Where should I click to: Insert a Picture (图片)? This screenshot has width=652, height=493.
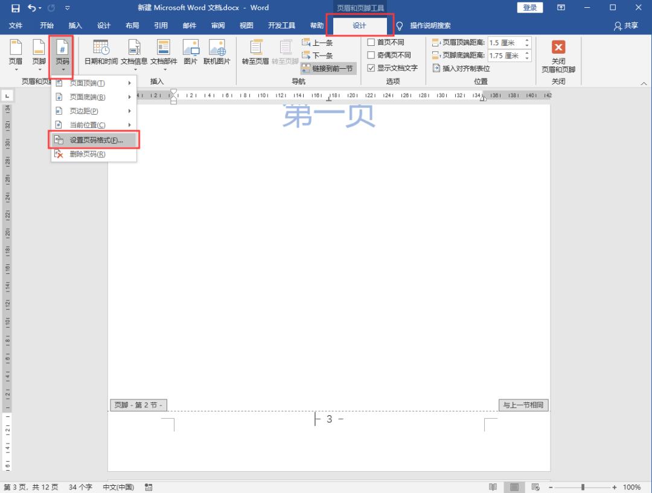point(190,53)
